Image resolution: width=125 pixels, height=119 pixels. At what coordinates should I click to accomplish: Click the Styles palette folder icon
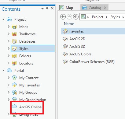point(14,49)
